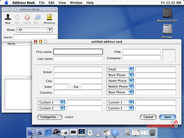184x138 pixels.
Task: Launch Mail stamp icon in the dock
Action: 40,132
